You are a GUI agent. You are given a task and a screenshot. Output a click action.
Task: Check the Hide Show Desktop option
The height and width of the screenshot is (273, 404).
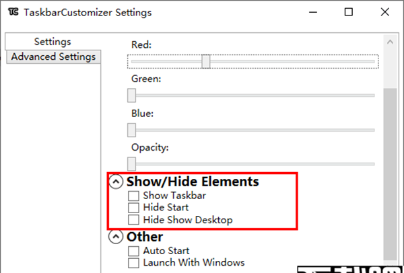click(x=133, y=220)
